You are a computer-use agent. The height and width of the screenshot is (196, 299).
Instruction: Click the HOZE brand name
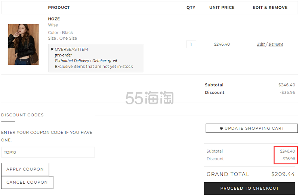(x=54, y=19)
